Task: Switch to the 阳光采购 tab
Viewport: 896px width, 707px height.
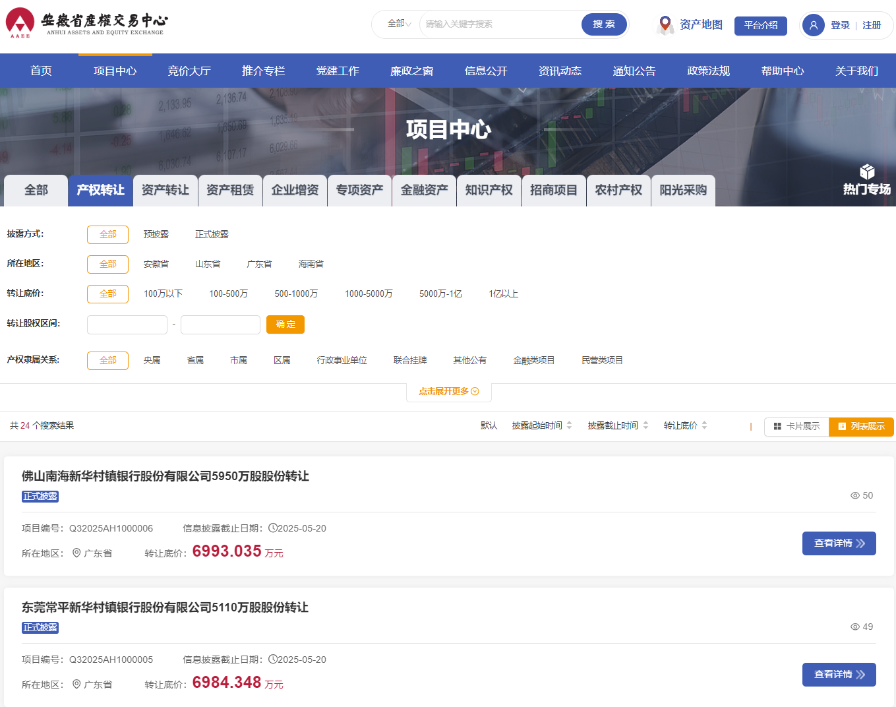Action: (x=683, y=191)
